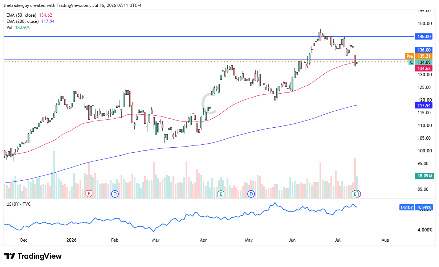The height and width of the screenshot is (267, 439).
Task: Click the D dividend marker before February
Action: coord(115,194)
